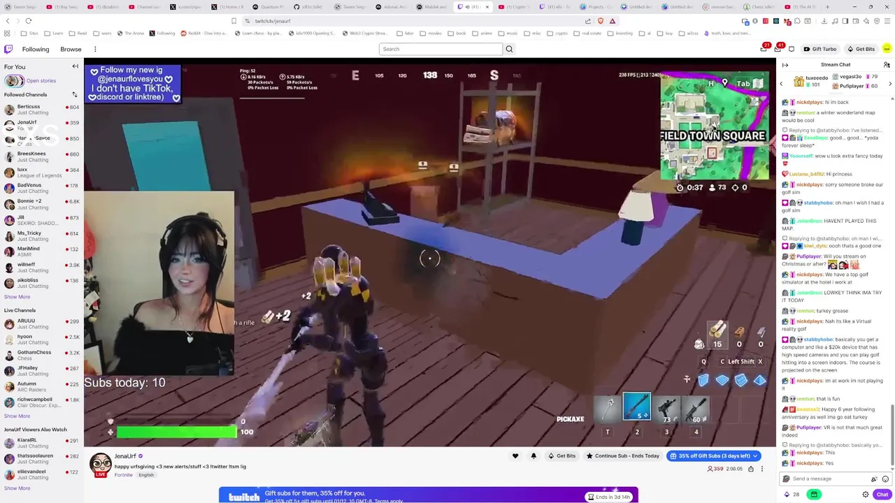The image size is (895, 503).
Task: Open the whispers chat bubble icon
Action: (792, 49)
